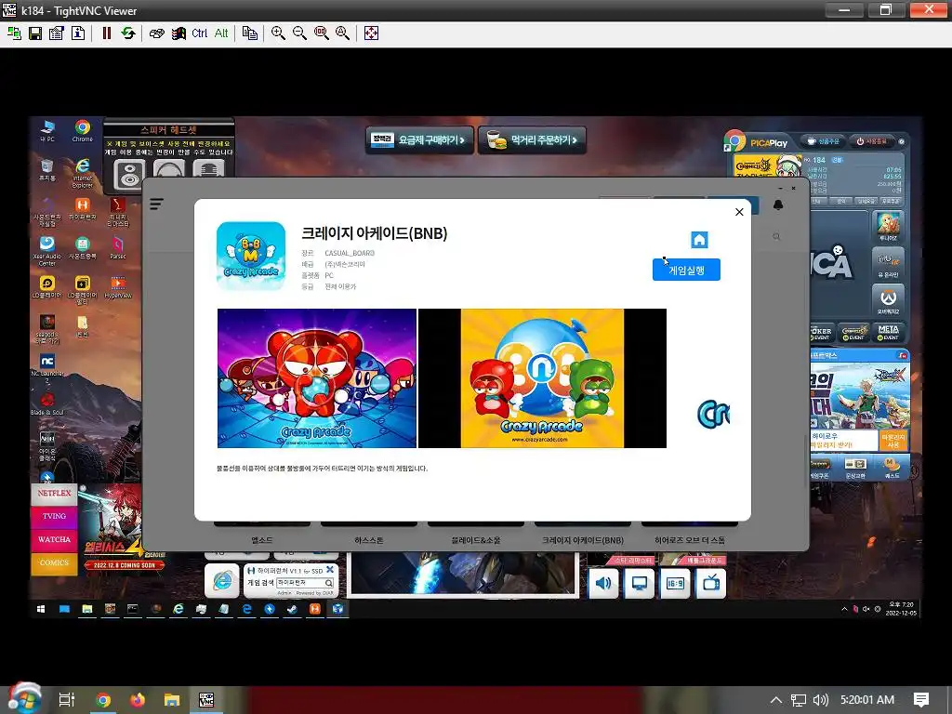Viewport: 952px width, 714px height.
Task: Select the speaker output device icon
Action: (129, 174)
